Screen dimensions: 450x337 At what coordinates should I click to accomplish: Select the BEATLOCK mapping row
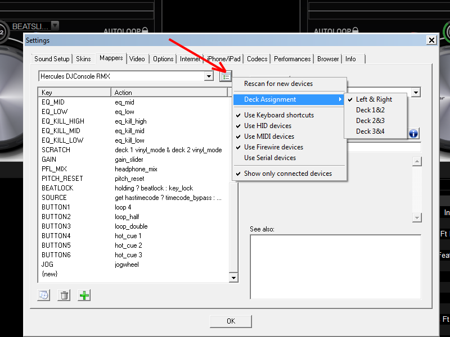coord(134,188)
